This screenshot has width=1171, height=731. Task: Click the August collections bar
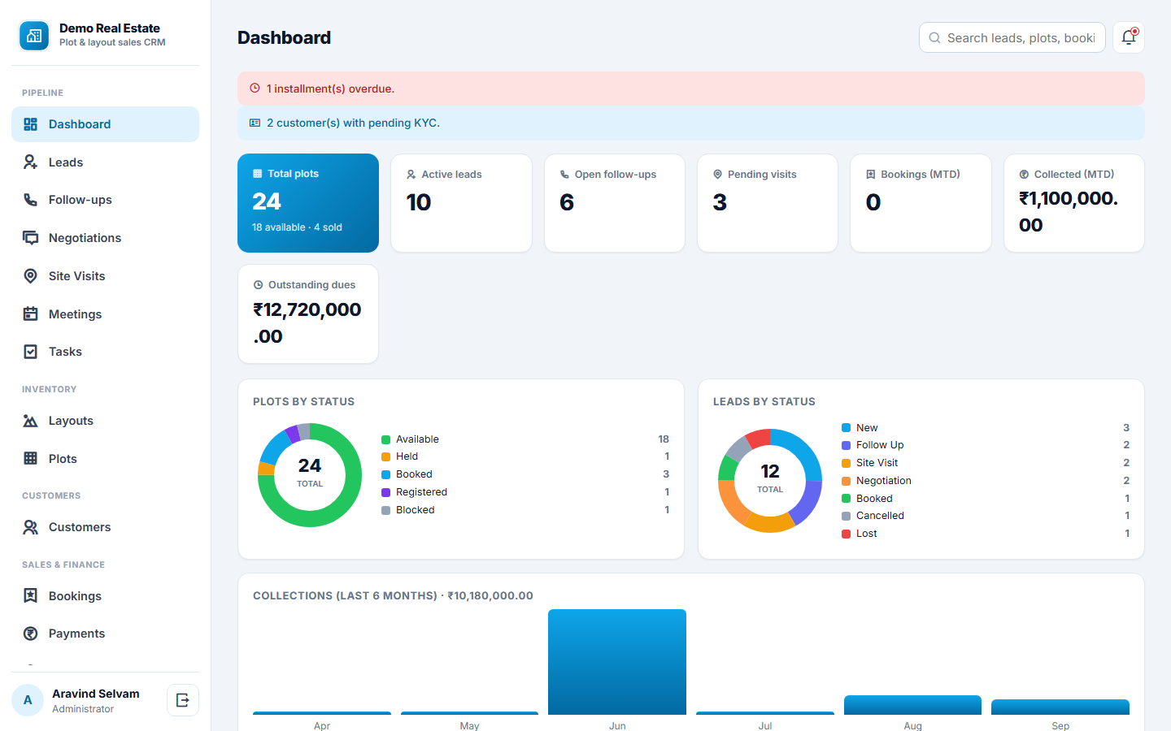912,705
